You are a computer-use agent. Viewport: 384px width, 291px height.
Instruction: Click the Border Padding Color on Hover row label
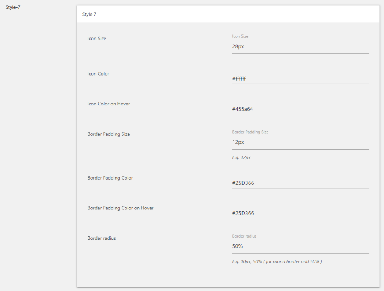(x=120, y=208)
